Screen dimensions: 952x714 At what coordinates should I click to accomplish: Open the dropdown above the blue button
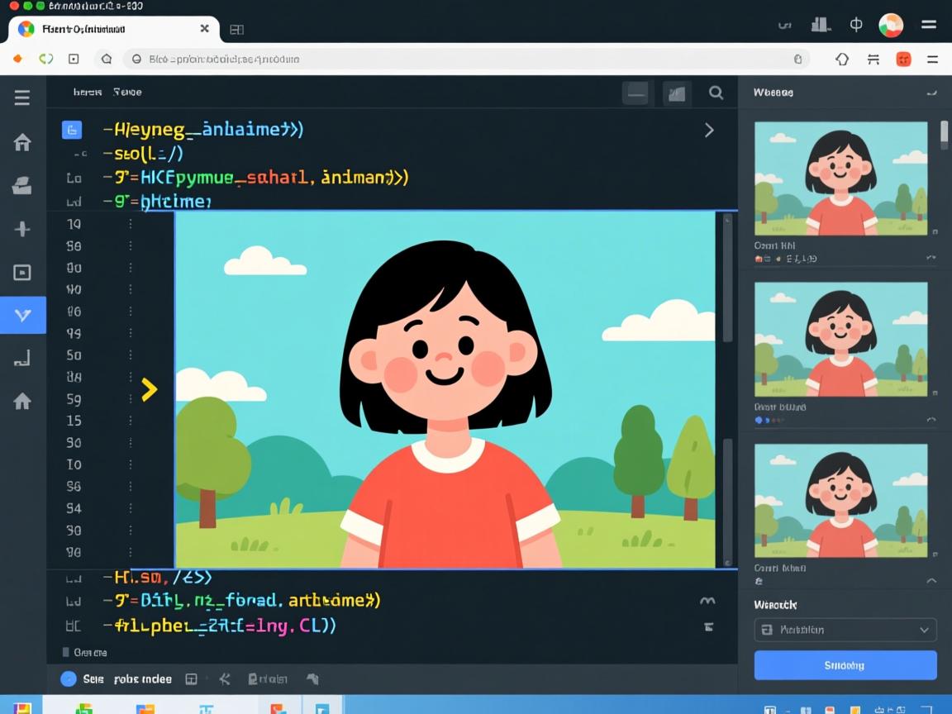click(x=845, y=630)
